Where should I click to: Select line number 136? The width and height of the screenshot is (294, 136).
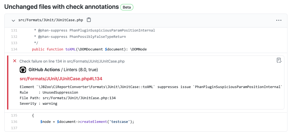point(14,122)
